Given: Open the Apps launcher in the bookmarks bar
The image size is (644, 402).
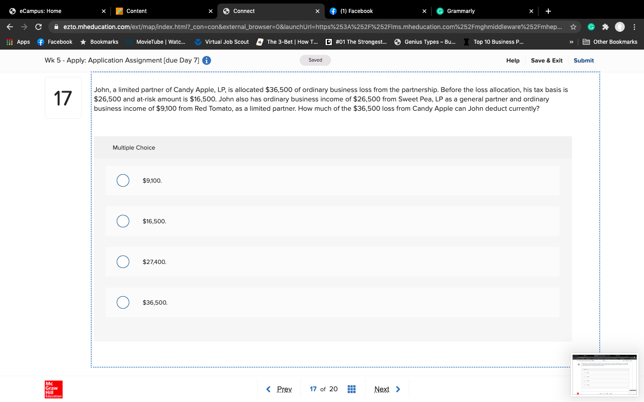Looking at the screenshot, I should click(9, 42).
